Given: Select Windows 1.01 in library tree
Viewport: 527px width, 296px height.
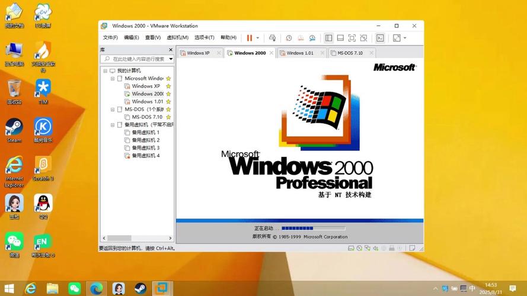Looking at the screenshot, I should click(x=147, y=102).
